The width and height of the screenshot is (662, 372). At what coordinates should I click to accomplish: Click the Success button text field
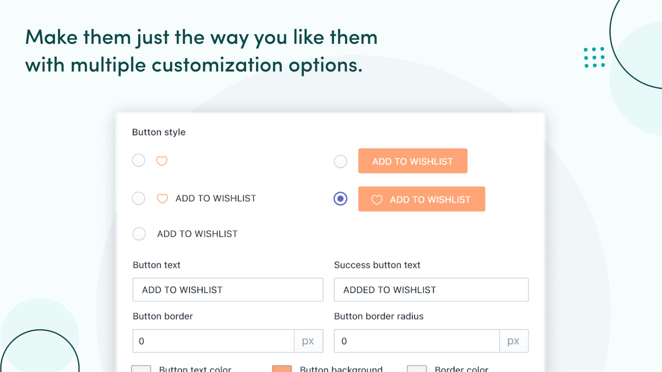(x=431, y=289)
